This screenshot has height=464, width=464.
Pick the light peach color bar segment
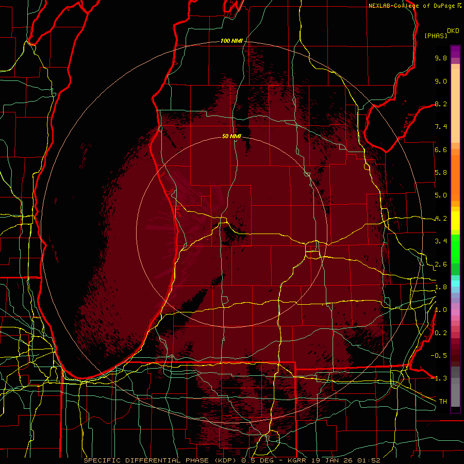pos(455,106)
